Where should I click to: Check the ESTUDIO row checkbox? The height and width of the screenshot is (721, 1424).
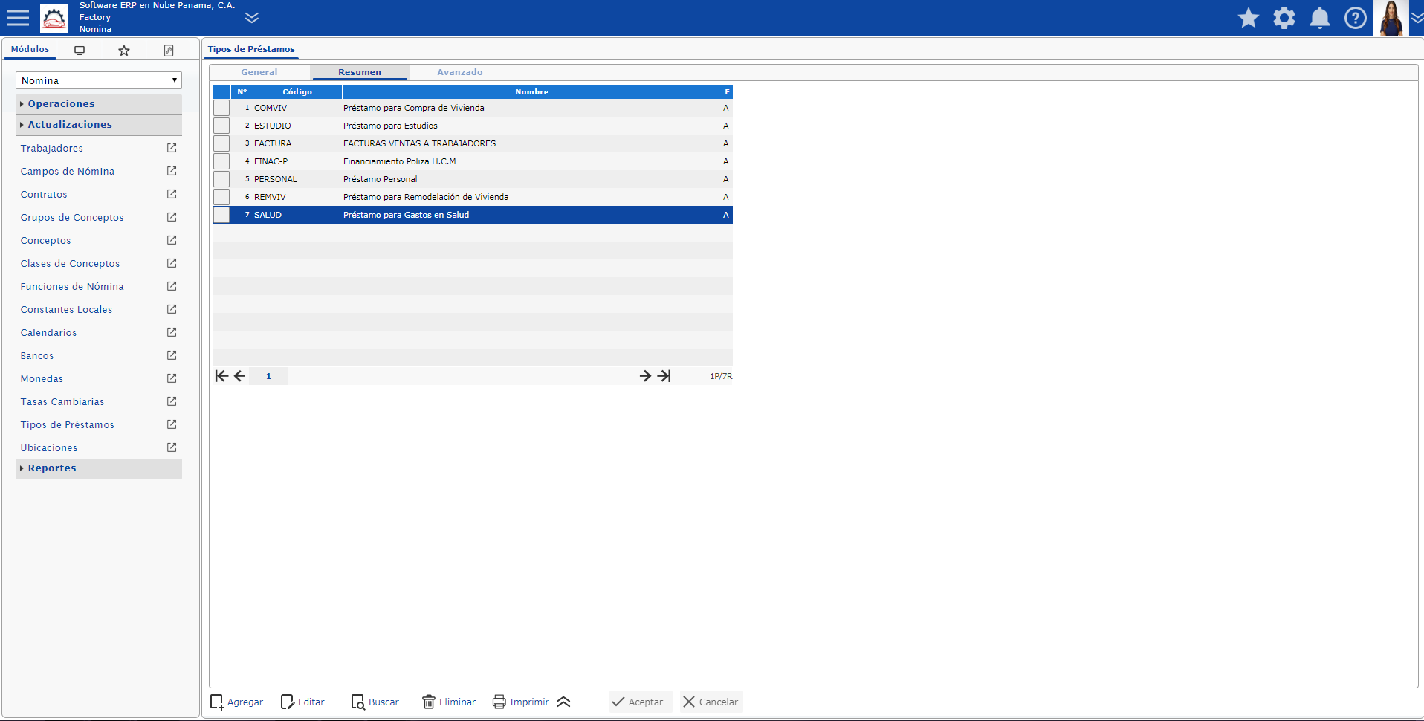[x=221, y=126]
